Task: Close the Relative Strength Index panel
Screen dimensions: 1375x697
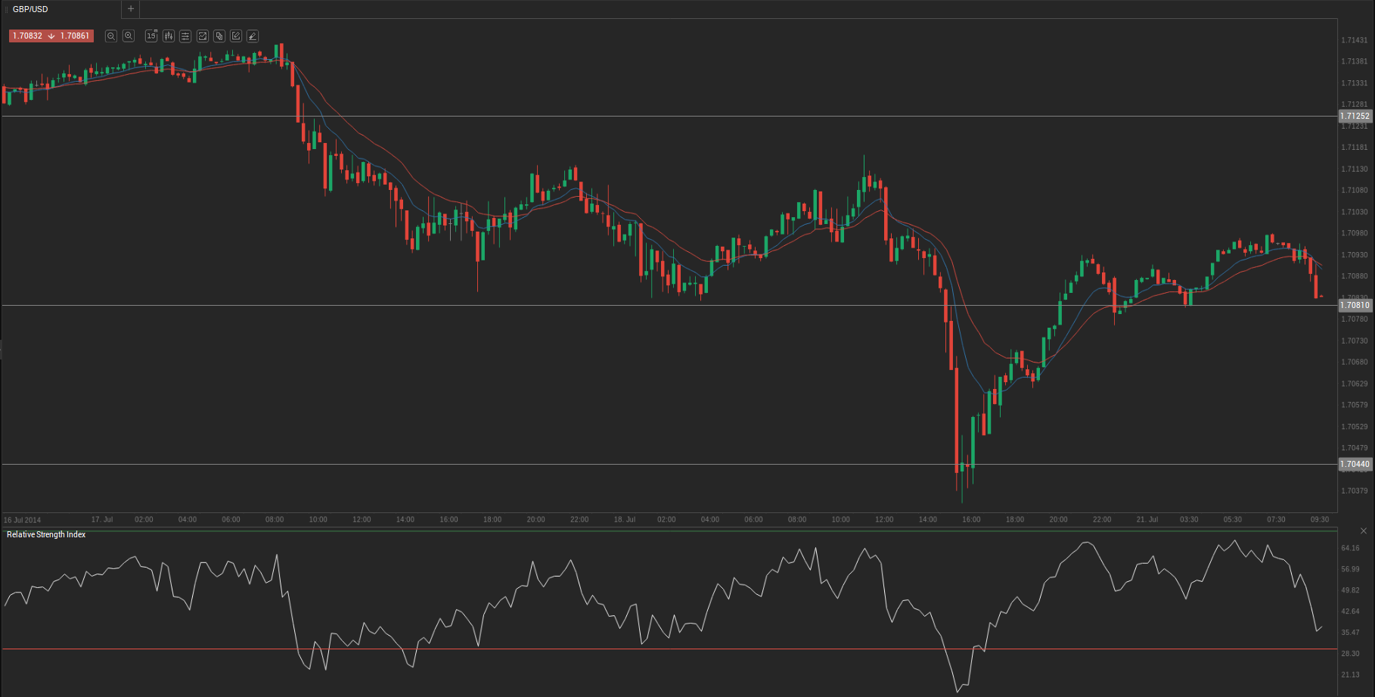Action: [1363, 531]
